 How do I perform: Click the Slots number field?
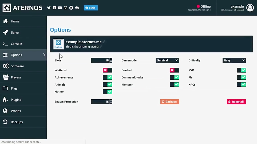click(100, 60)
